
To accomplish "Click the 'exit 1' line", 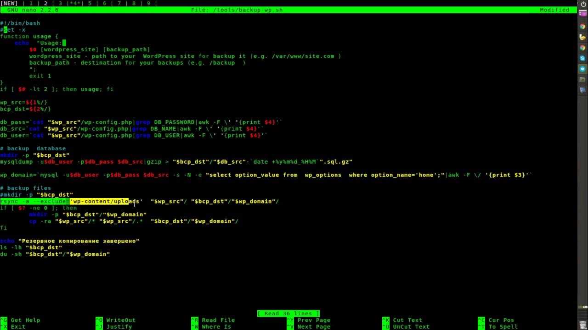I will tap(40, 76).
